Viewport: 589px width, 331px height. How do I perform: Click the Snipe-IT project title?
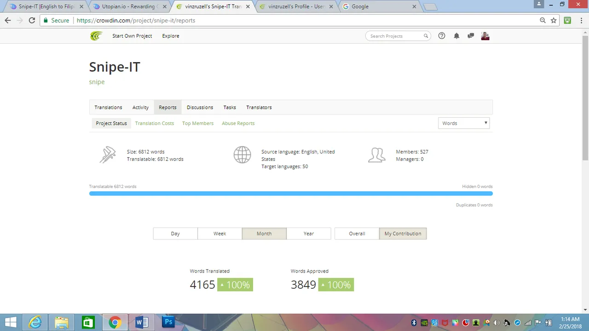tap(115, 67)
